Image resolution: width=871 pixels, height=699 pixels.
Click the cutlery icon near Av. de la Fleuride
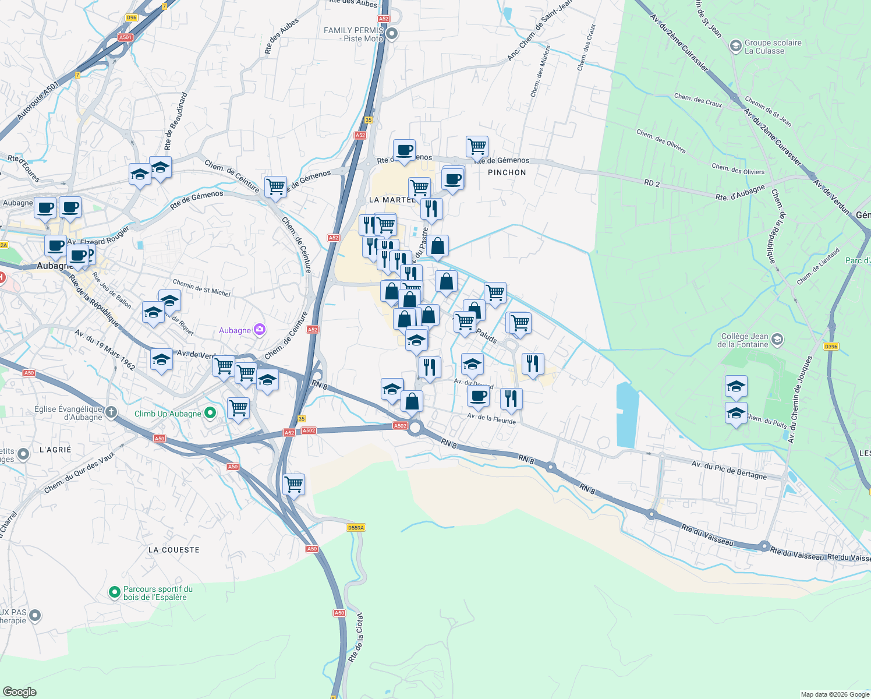(511, 397)
